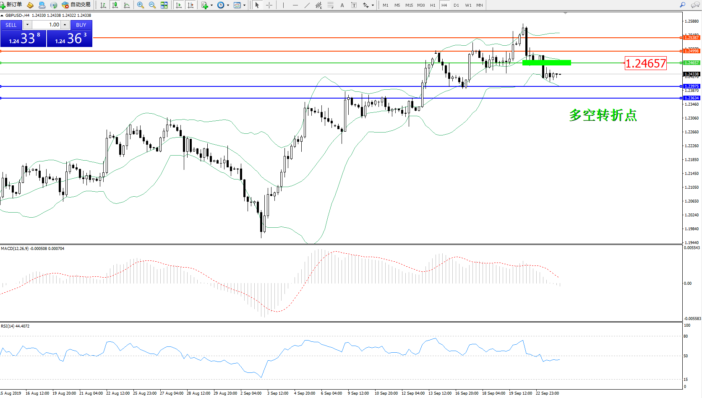Switch timeframe to D1
This screenshot has width=702, height=398.
pyautogui.click(x=456, y=5)
